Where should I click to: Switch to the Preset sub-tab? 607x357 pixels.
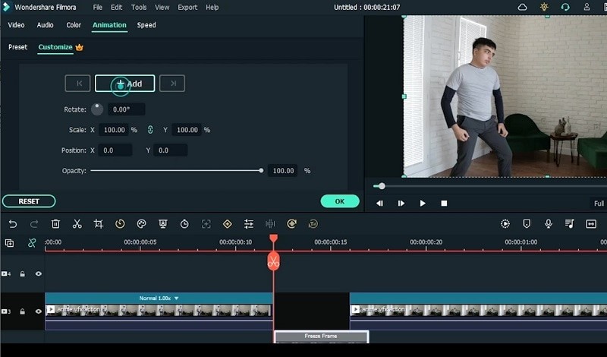(17, 47)
